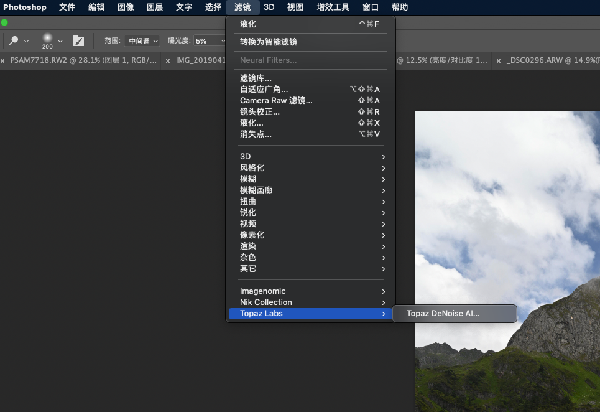The height and width of the screenshot is (412, 600).
Task: Open the 文字 menu
Action: point(184,7)
